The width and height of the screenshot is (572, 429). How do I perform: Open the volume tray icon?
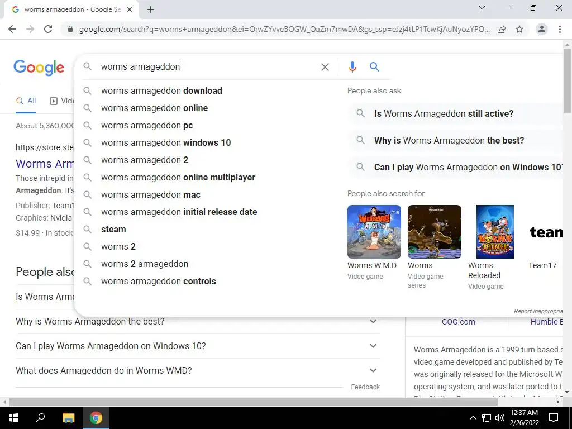pyautogui.click(x=500, y=418)
